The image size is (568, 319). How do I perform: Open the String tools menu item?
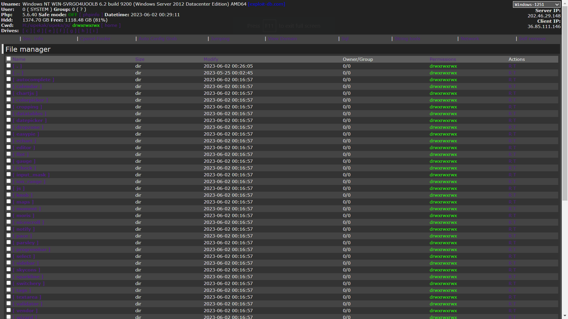(407, 39)
